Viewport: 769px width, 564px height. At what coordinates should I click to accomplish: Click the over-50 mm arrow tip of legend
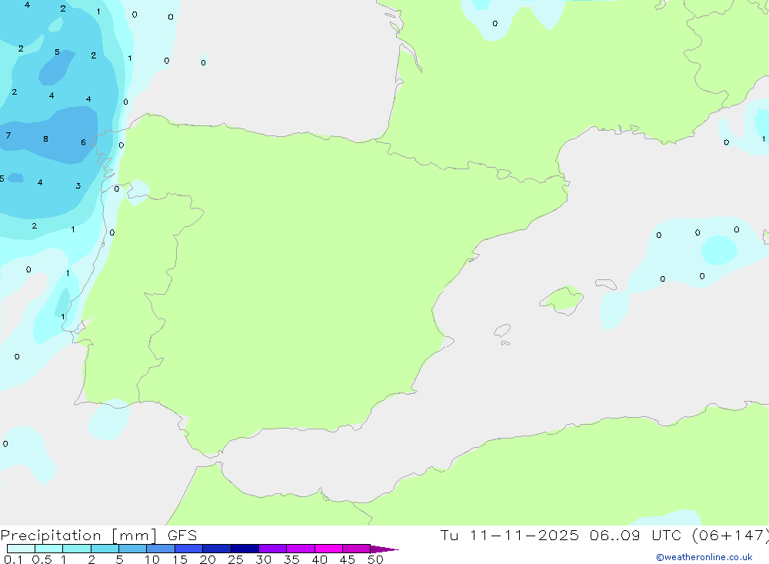point(384,549)
